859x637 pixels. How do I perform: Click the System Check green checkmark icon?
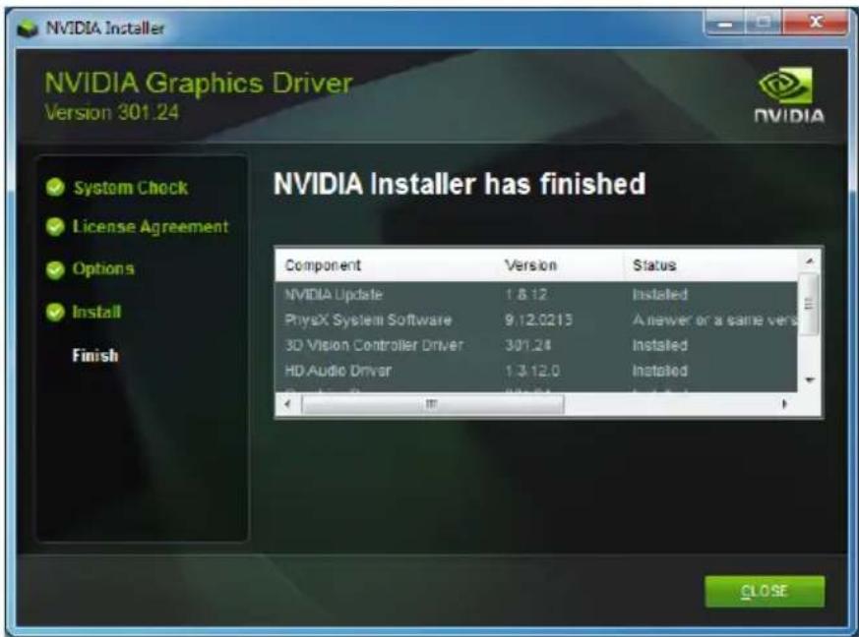[x=55, y=187]
